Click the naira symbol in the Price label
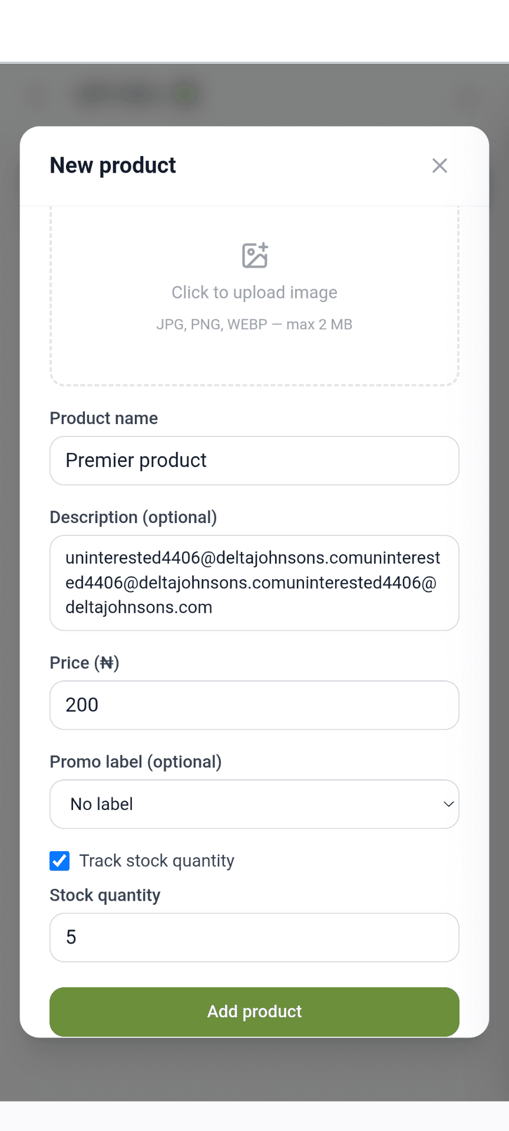This screenshot has width=509, height=1131. coord(107,663)
